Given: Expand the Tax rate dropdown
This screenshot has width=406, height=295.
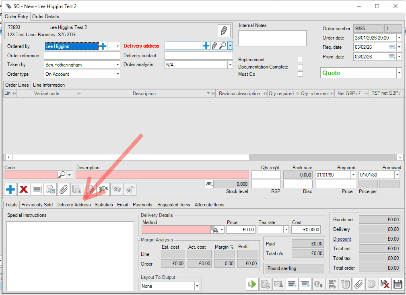Looking at the screenshot, I should tap(286, 229).
